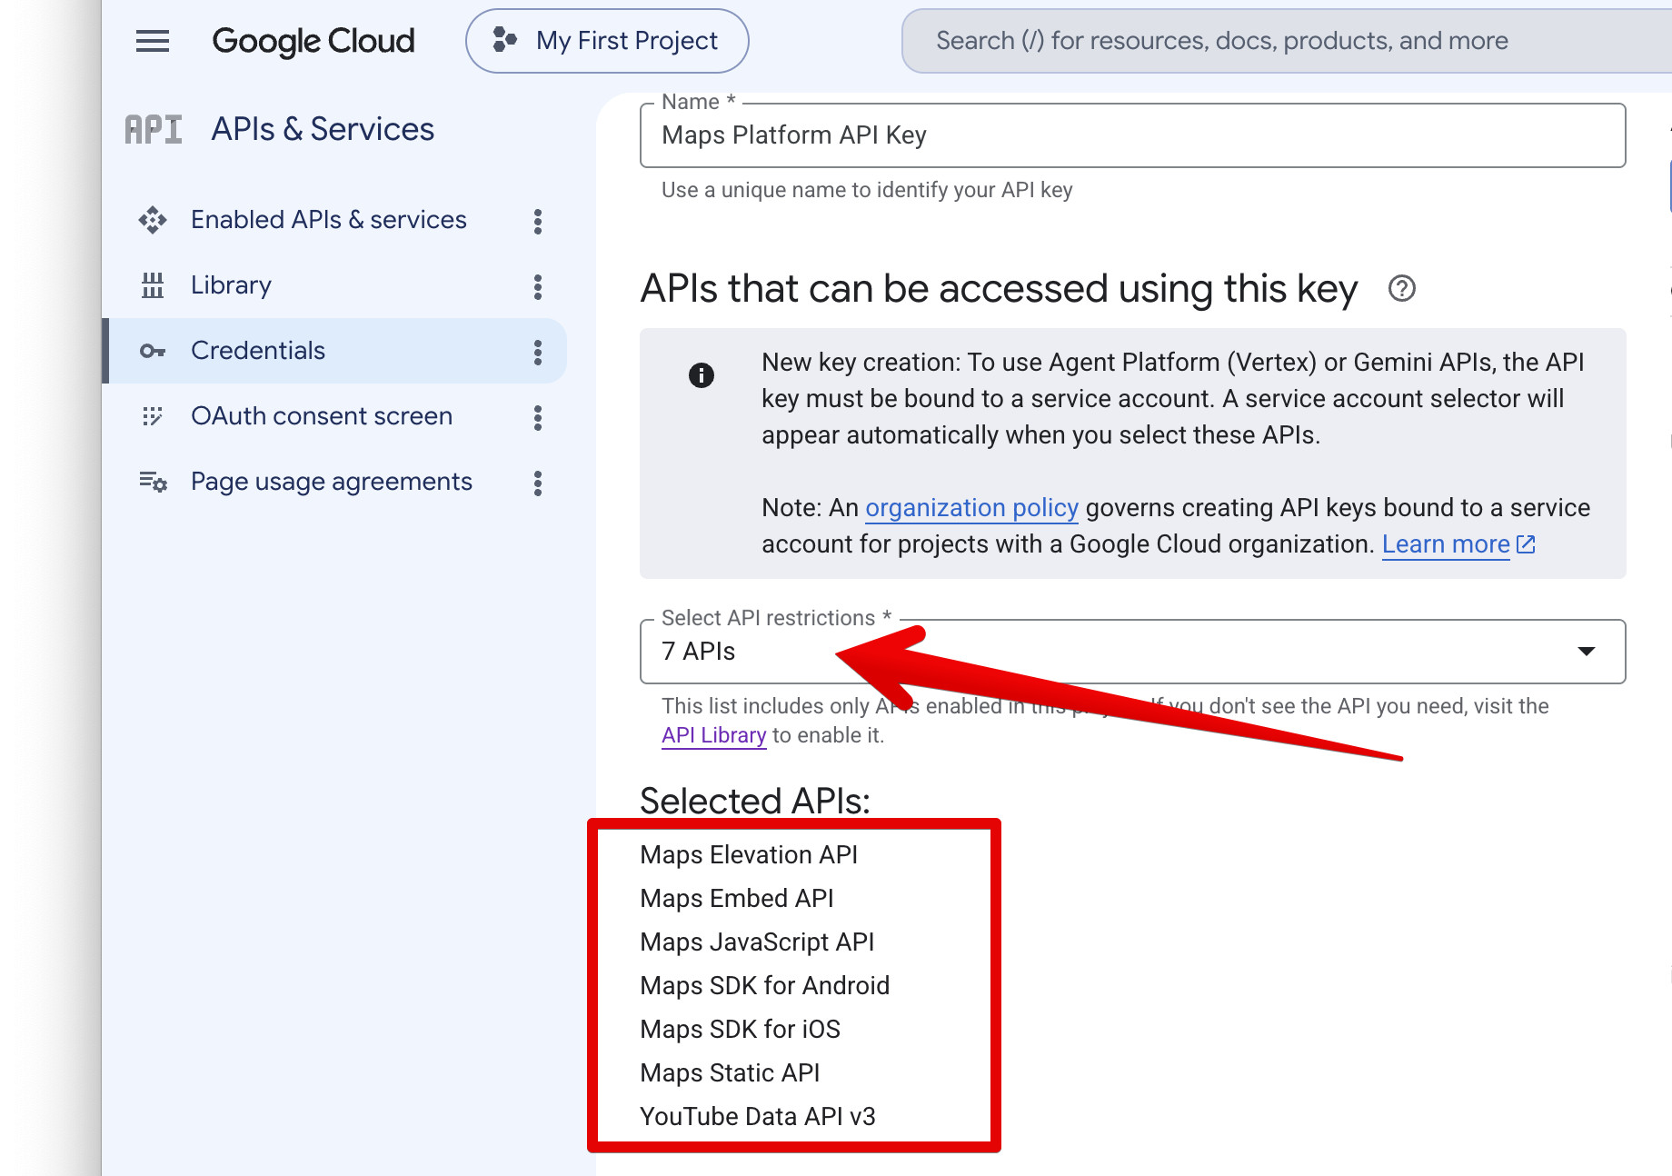The image size is (1672, 1176).
Task: Open the hamburger navigation menu
Action: coord(153,41)
